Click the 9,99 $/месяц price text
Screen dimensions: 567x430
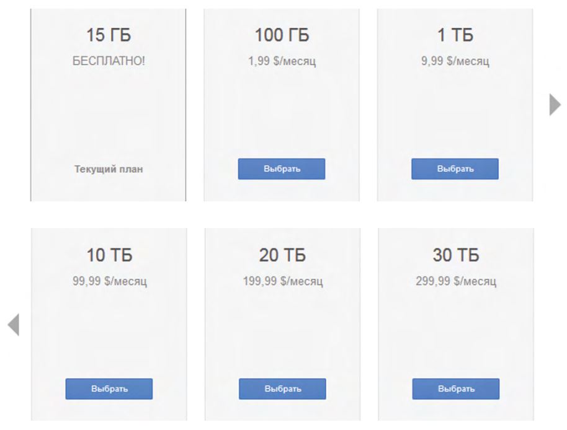(x=455, y=61)
